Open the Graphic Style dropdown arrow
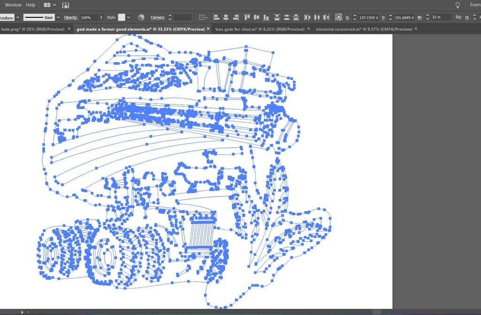 (129, 17)
